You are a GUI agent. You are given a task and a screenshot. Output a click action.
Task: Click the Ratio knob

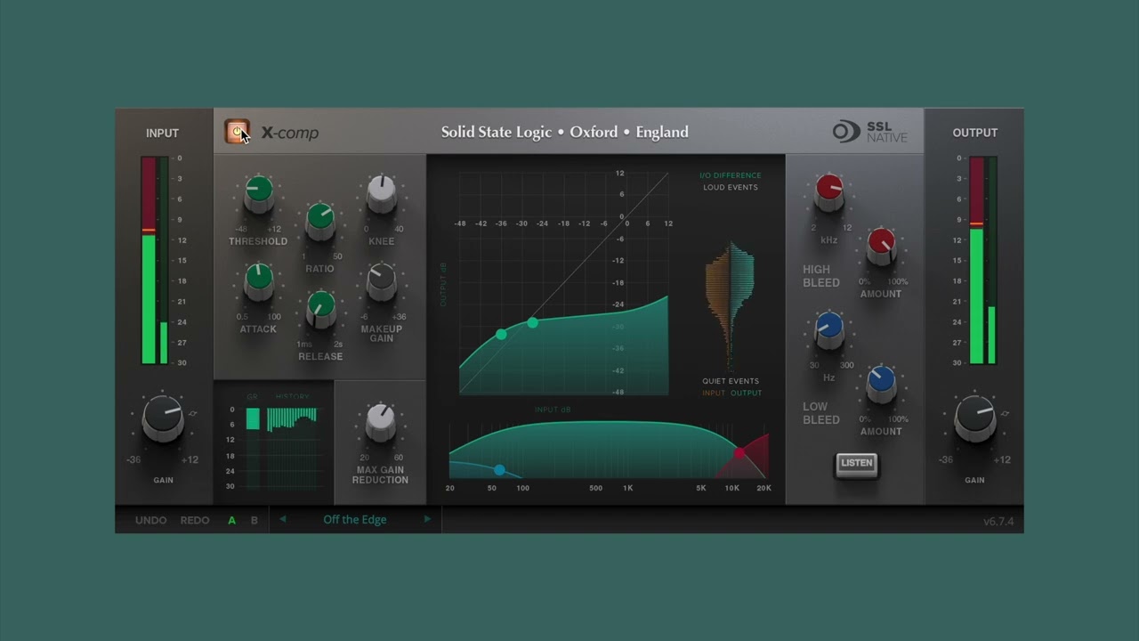click(320, 220)
